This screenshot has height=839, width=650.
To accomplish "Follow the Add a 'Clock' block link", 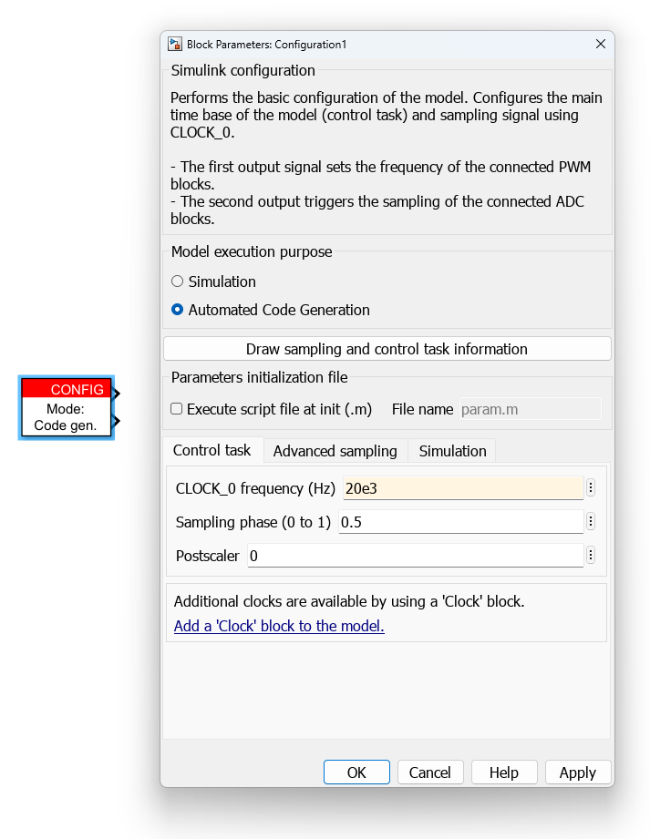I will (x=279, y=626).
